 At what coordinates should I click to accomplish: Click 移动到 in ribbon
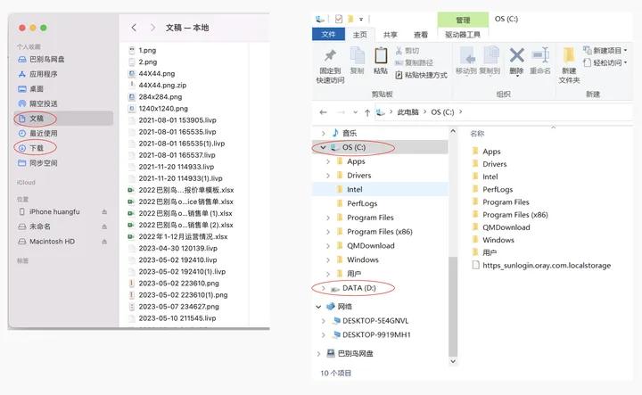click(466, 61)
